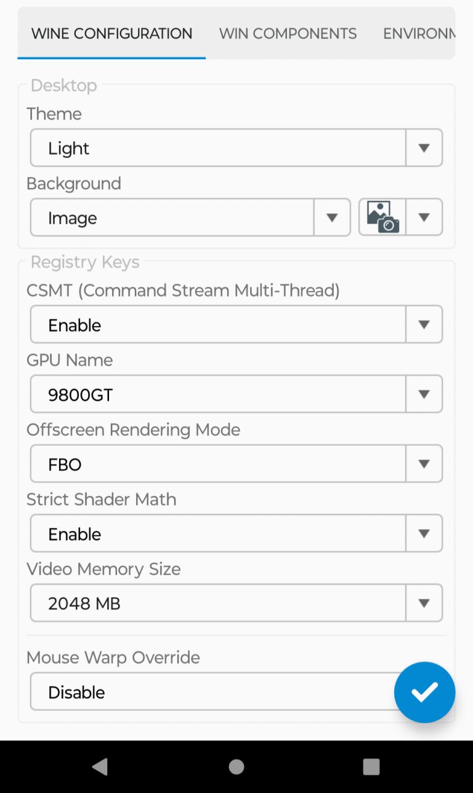Switch to the Win Components tab
Viewport: 473px width, 793px height.
pos(288,33)
